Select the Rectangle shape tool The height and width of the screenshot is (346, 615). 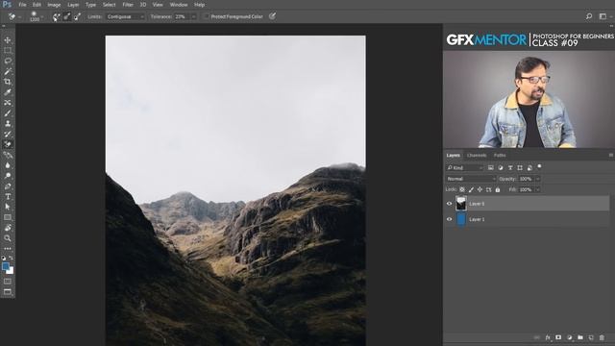click(x=8, y=217)
